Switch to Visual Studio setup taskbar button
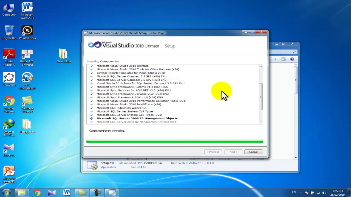 (112, 193)
